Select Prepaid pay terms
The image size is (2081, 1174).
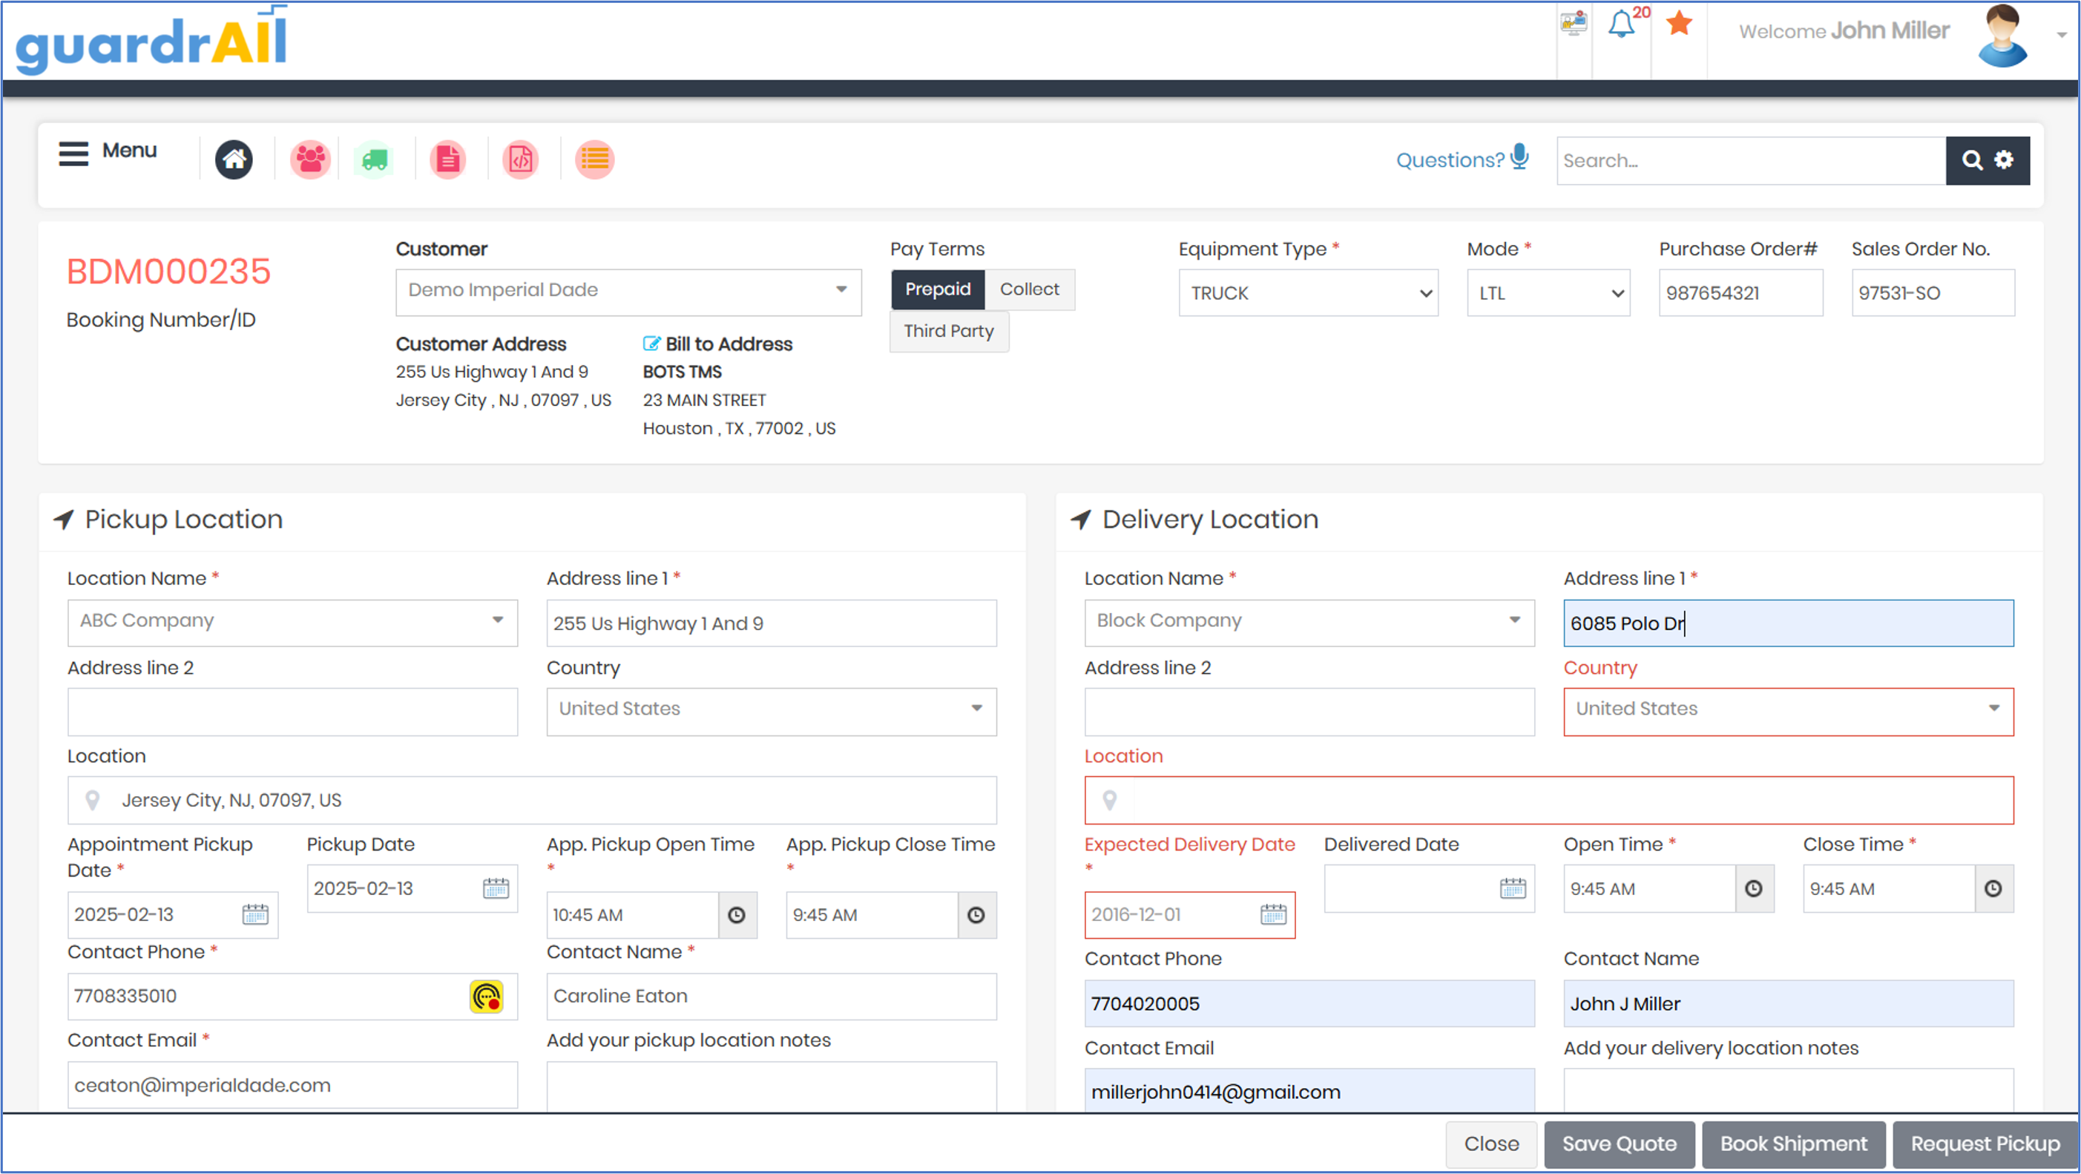[938, 289]
